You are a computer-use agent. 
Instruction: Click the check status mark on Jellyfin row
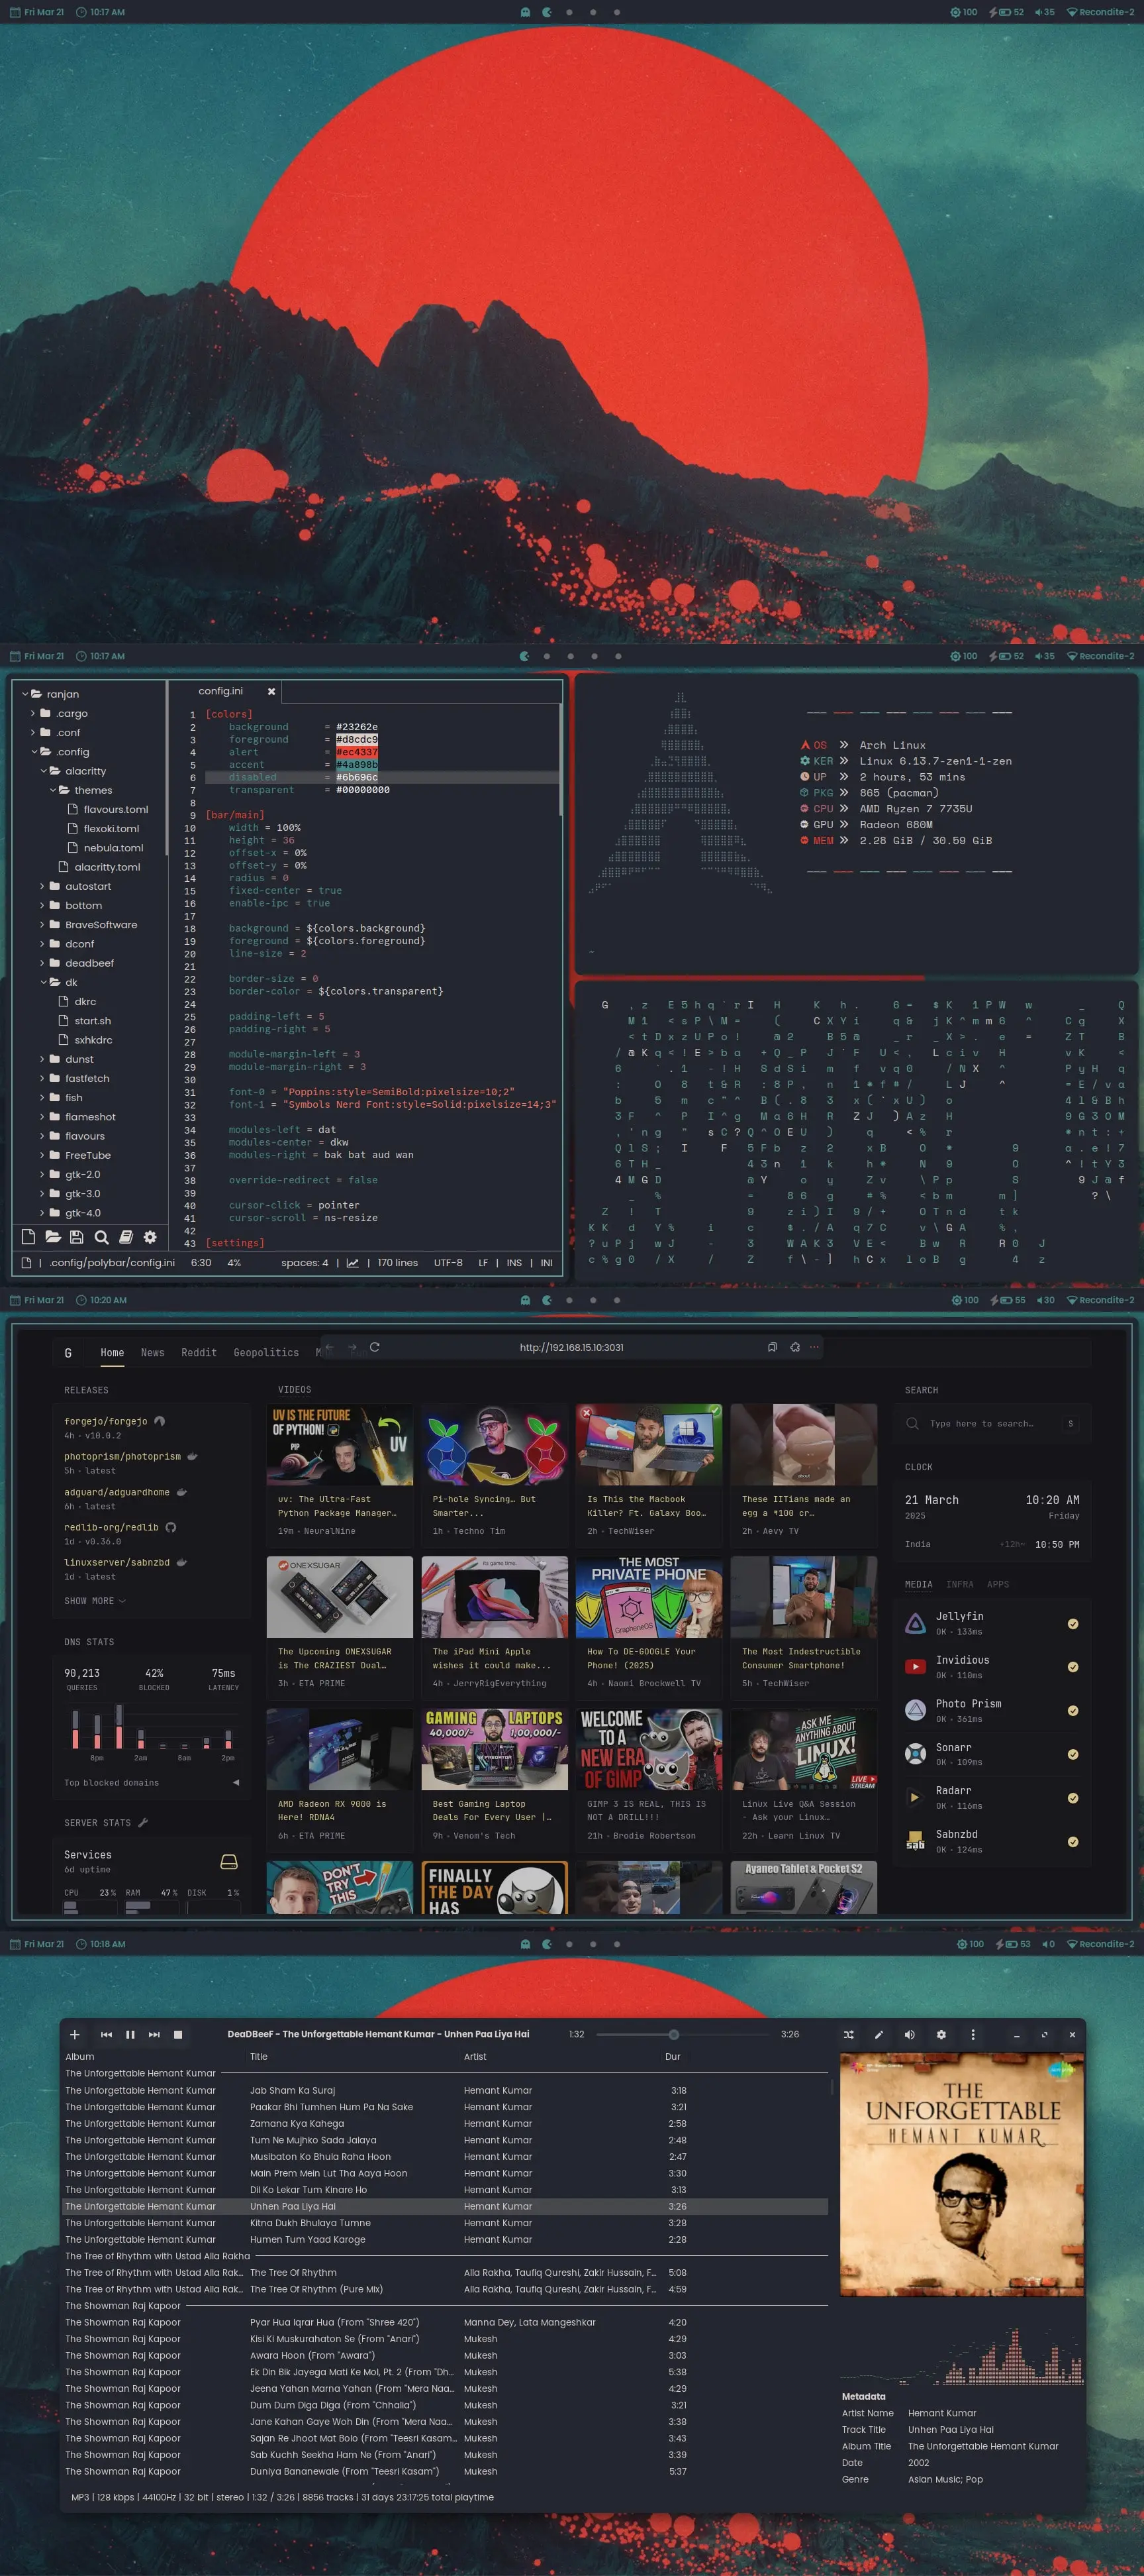click(x=1073, y=1624)
